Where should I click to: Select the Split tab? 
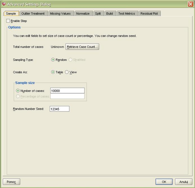[x=98, y=13]
